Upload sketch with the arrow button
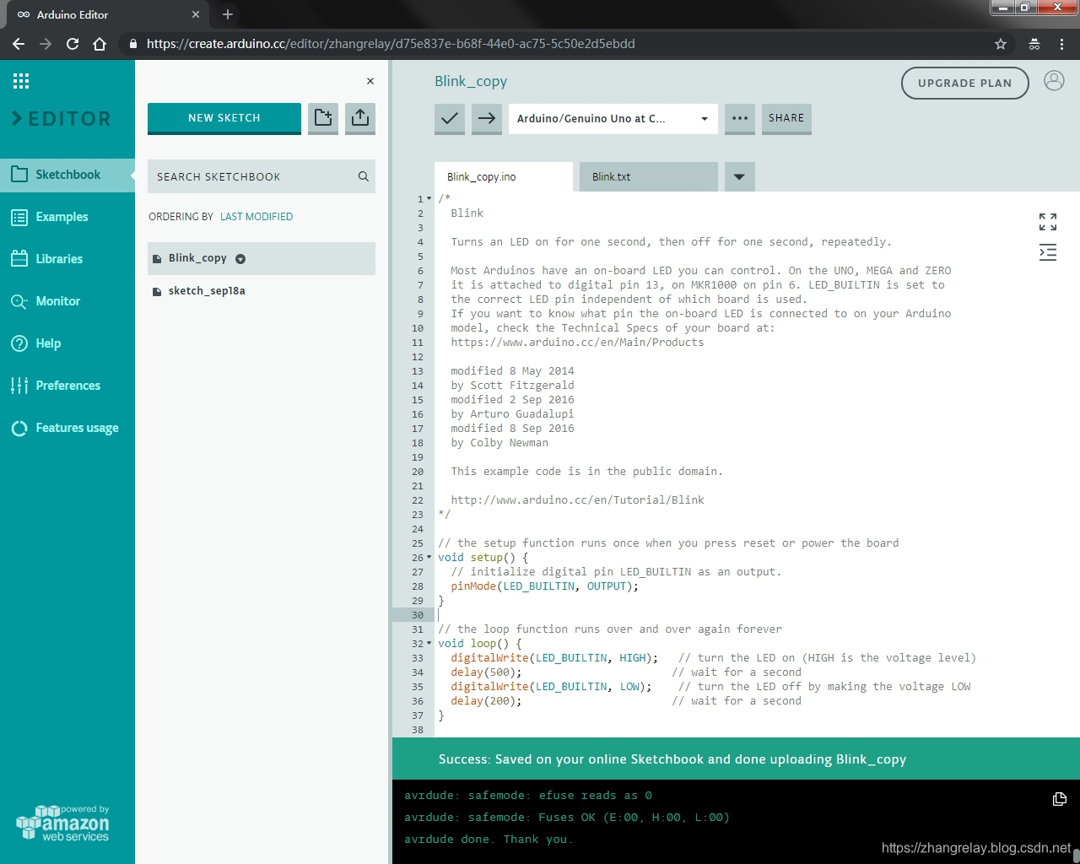This screenshot has width=1080, height=864. click(x=487, y=119)
